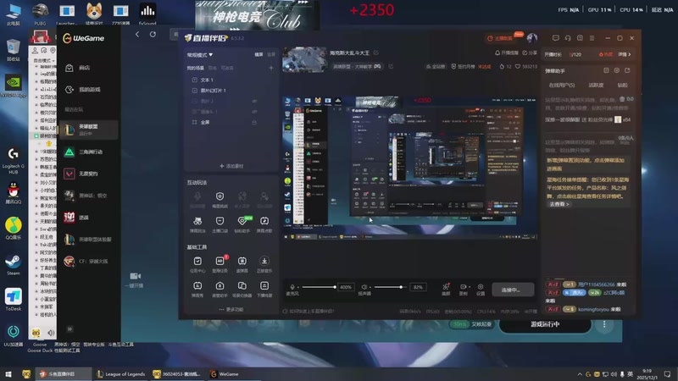The image size is (678, 381).
Task: Open 房管助手 house icon
Action: (220, 286)
